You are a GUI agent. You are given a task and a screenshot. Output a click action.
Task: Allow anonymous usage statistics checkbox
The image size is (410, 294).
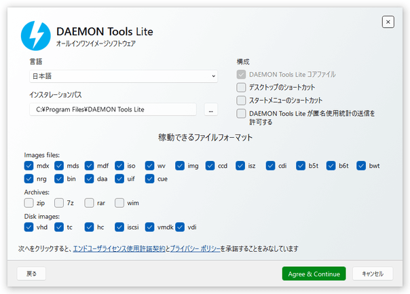pyautogui.click(x=241, y=113)
